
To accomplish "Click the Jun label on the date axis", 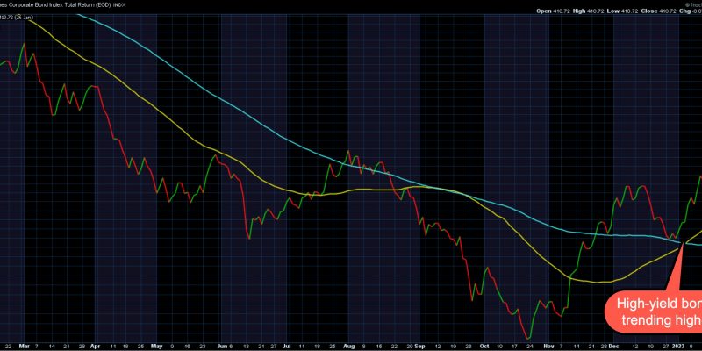I will tap(221, 346).
